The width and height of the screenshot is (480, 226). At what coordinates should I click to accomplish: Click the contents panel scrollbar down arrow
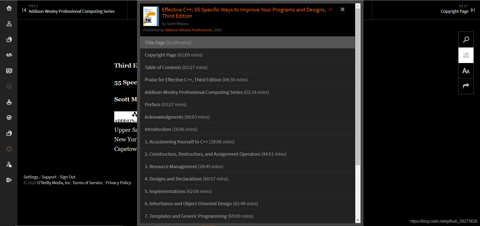point(358,220)
